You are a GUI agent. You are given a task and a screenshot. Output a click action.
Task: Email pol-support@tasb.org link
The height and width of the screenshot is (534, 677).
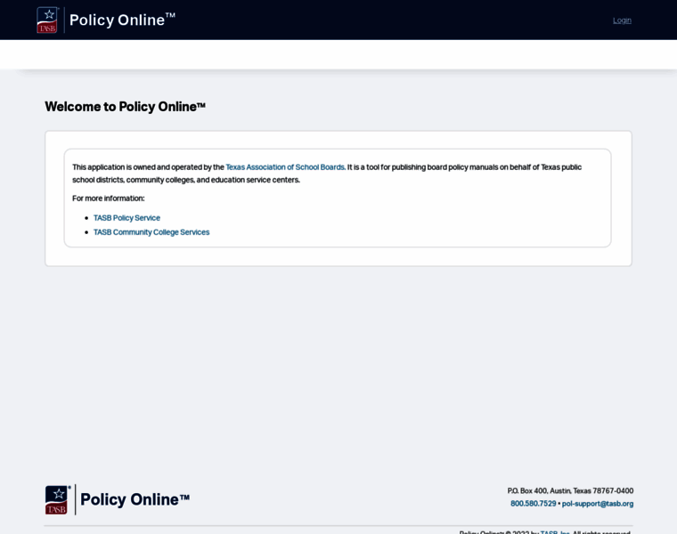click(598, 504)
